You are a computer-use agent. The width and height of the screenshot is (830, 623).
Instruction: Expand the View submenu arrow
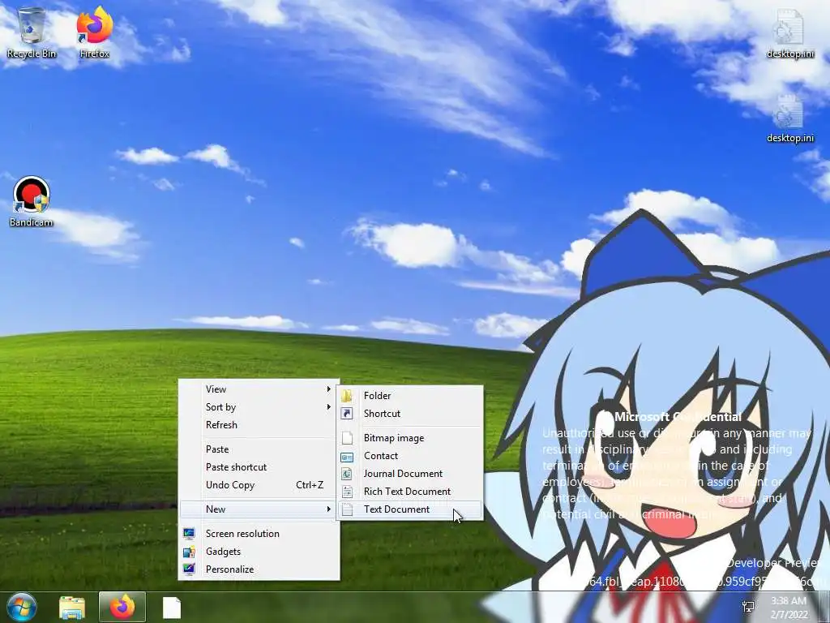[x=329, y=389]
